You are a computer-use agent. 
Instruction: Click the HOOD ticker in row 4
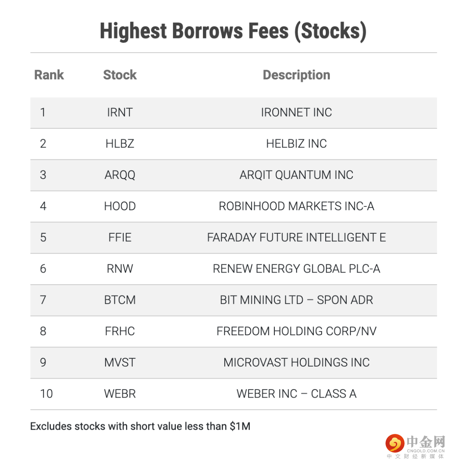[120, 206]
